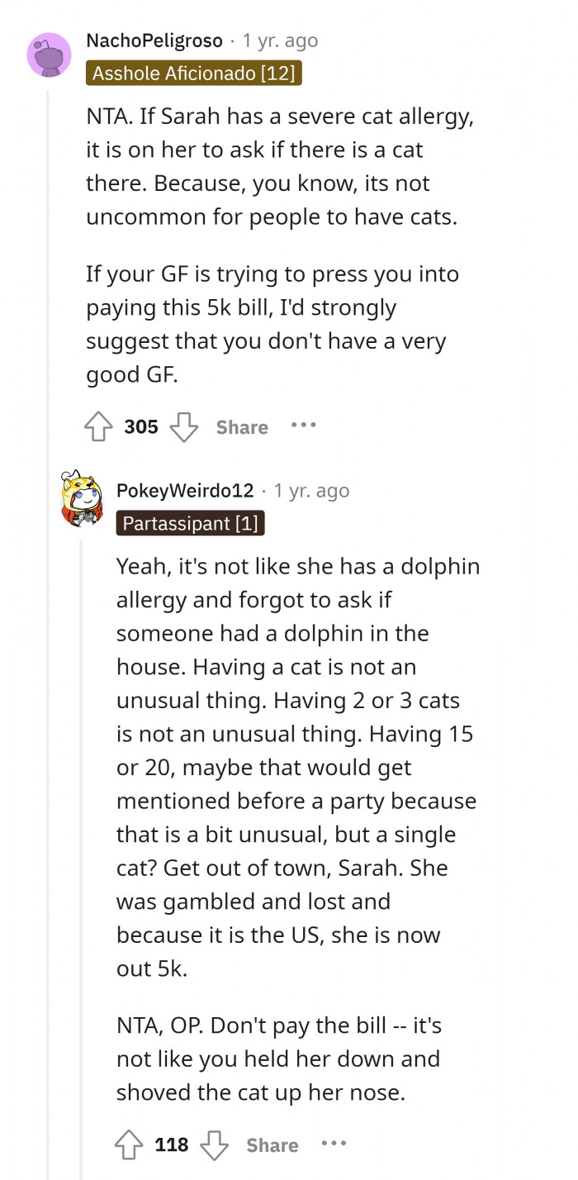Upvote NachoPeligroso's comment
This screenshot has height=1180, width=578.
pos(101,427)
